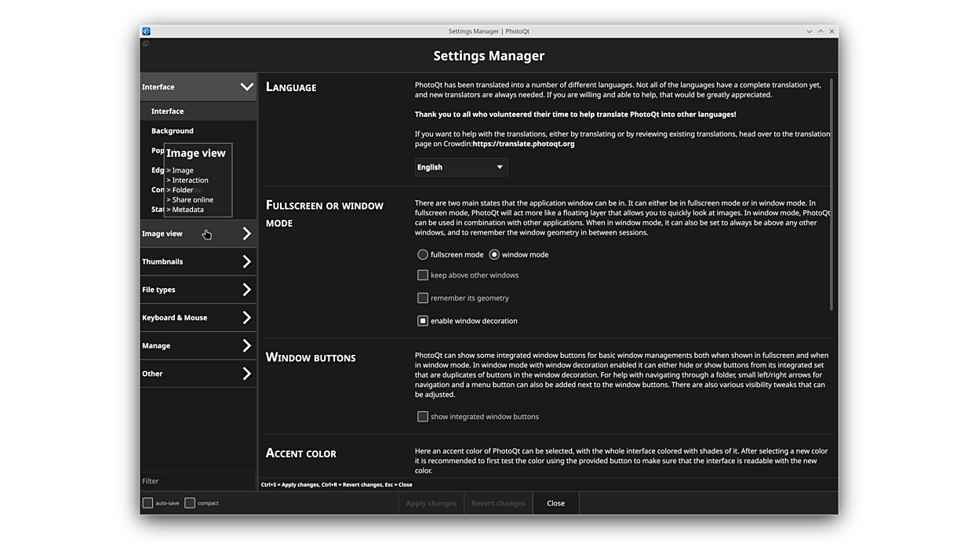
Task: Disable enable window decoration checkbox
Action: click(423, 321)
